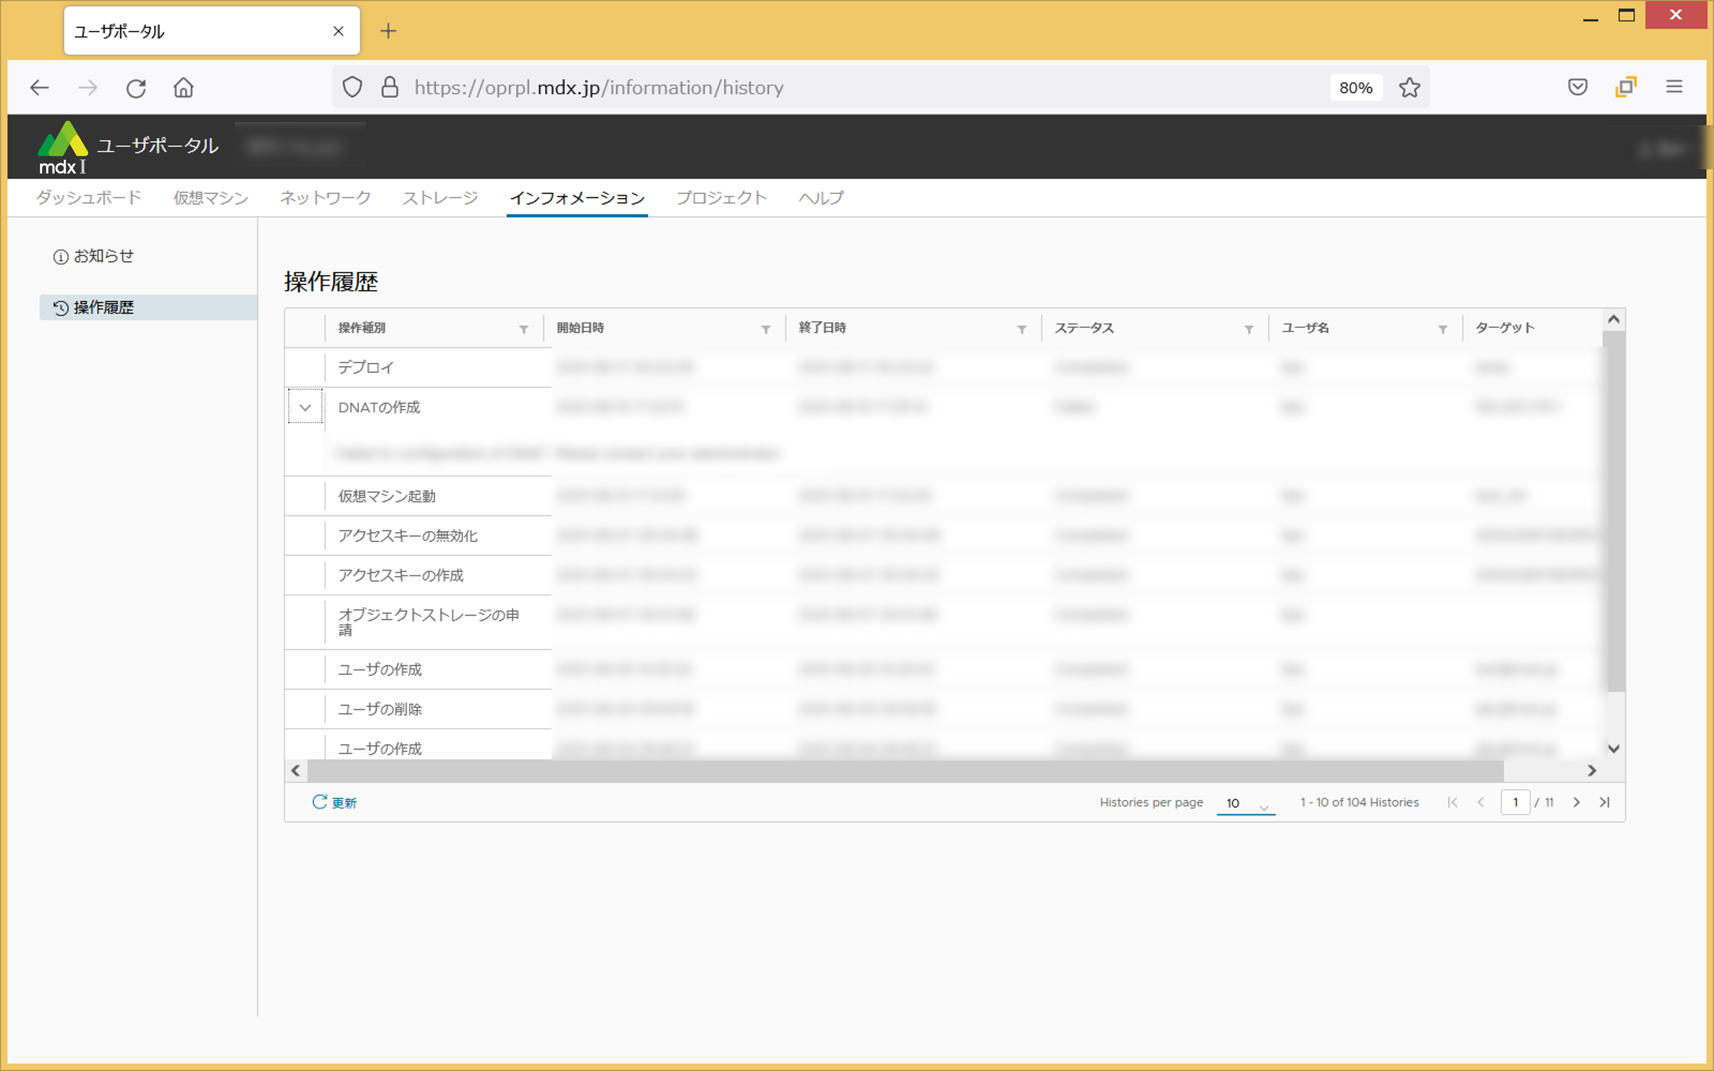This screenshot has height=1071, width=1714.
Task: Open the 仮想マシン tab
Action: (x=211, y=198)
